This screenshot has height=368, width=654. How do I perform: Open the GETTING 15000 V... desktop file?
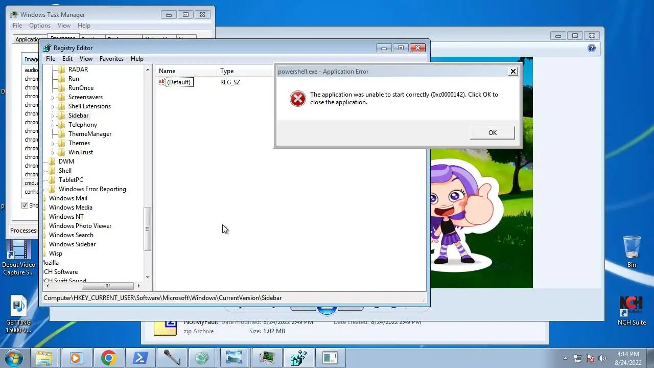point(19,314)
